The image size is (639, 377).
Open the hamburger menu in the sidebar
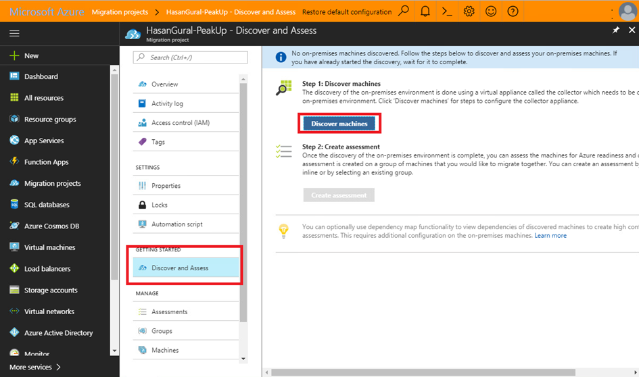tap(14, 33)
